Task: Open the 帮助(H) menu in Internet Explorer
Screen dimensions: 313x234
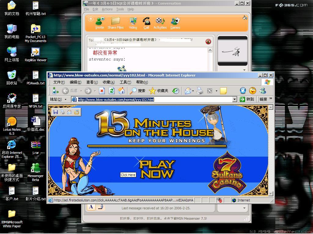Action: click(142, 82)
